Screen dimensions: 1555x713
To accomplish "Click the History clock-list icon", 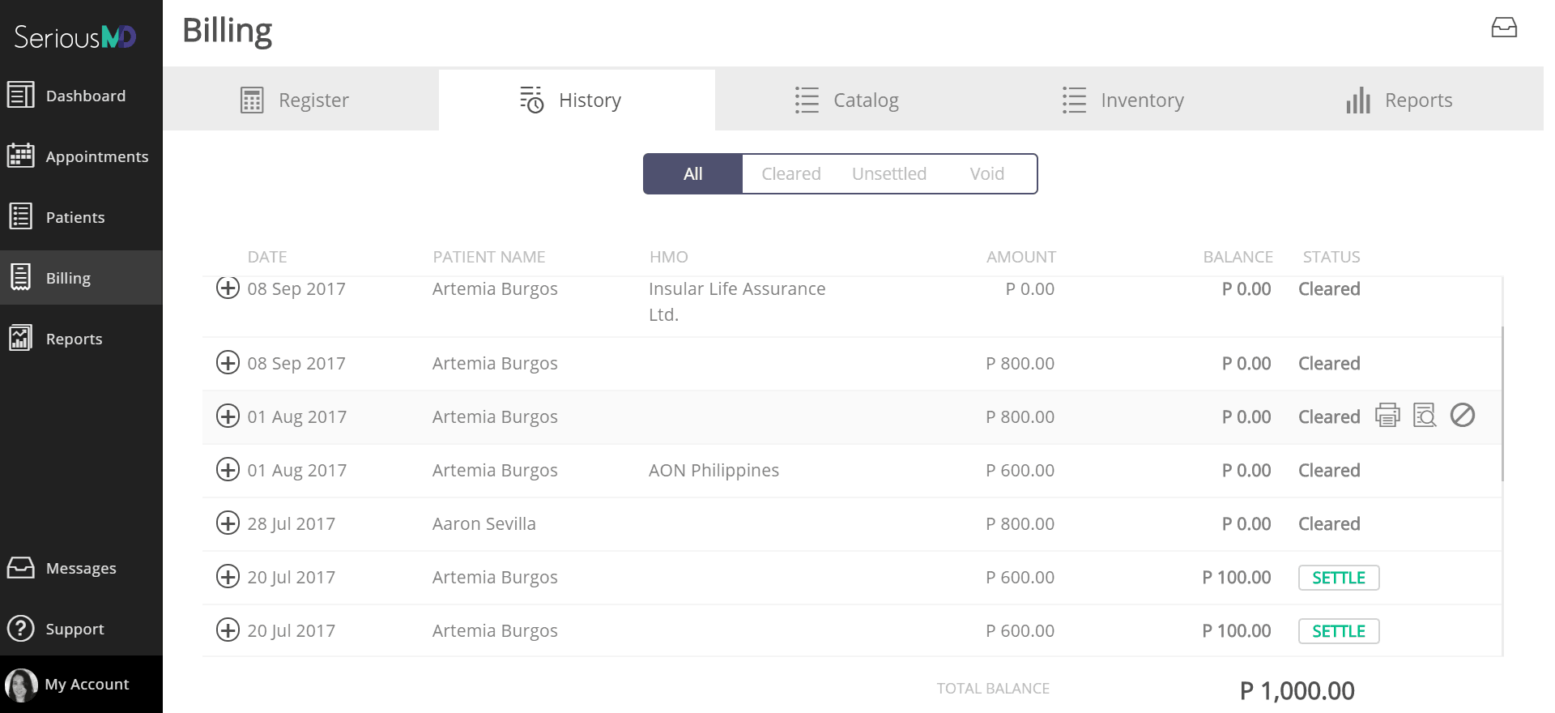I will pyautogui.click(x=531, y=100).
